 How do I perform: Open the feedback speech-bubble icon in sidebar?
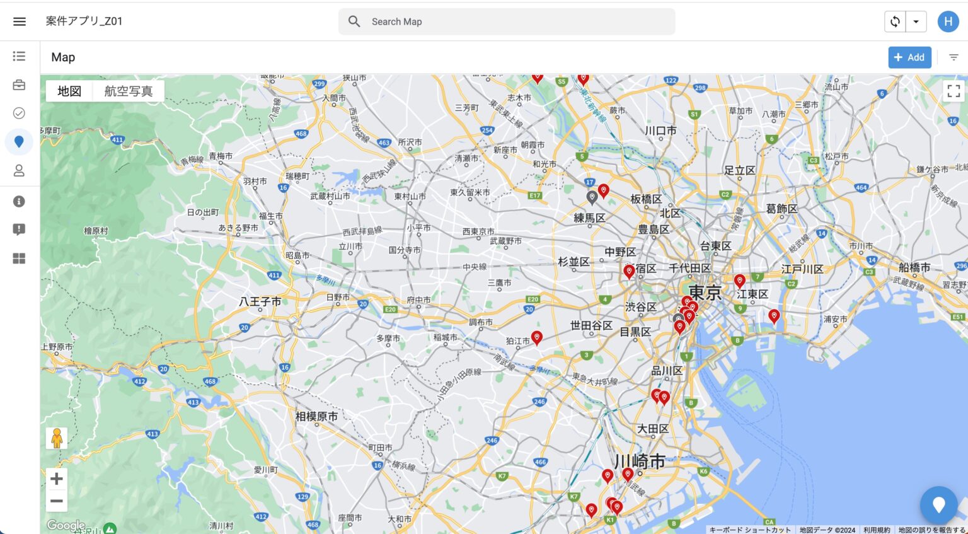19,229
